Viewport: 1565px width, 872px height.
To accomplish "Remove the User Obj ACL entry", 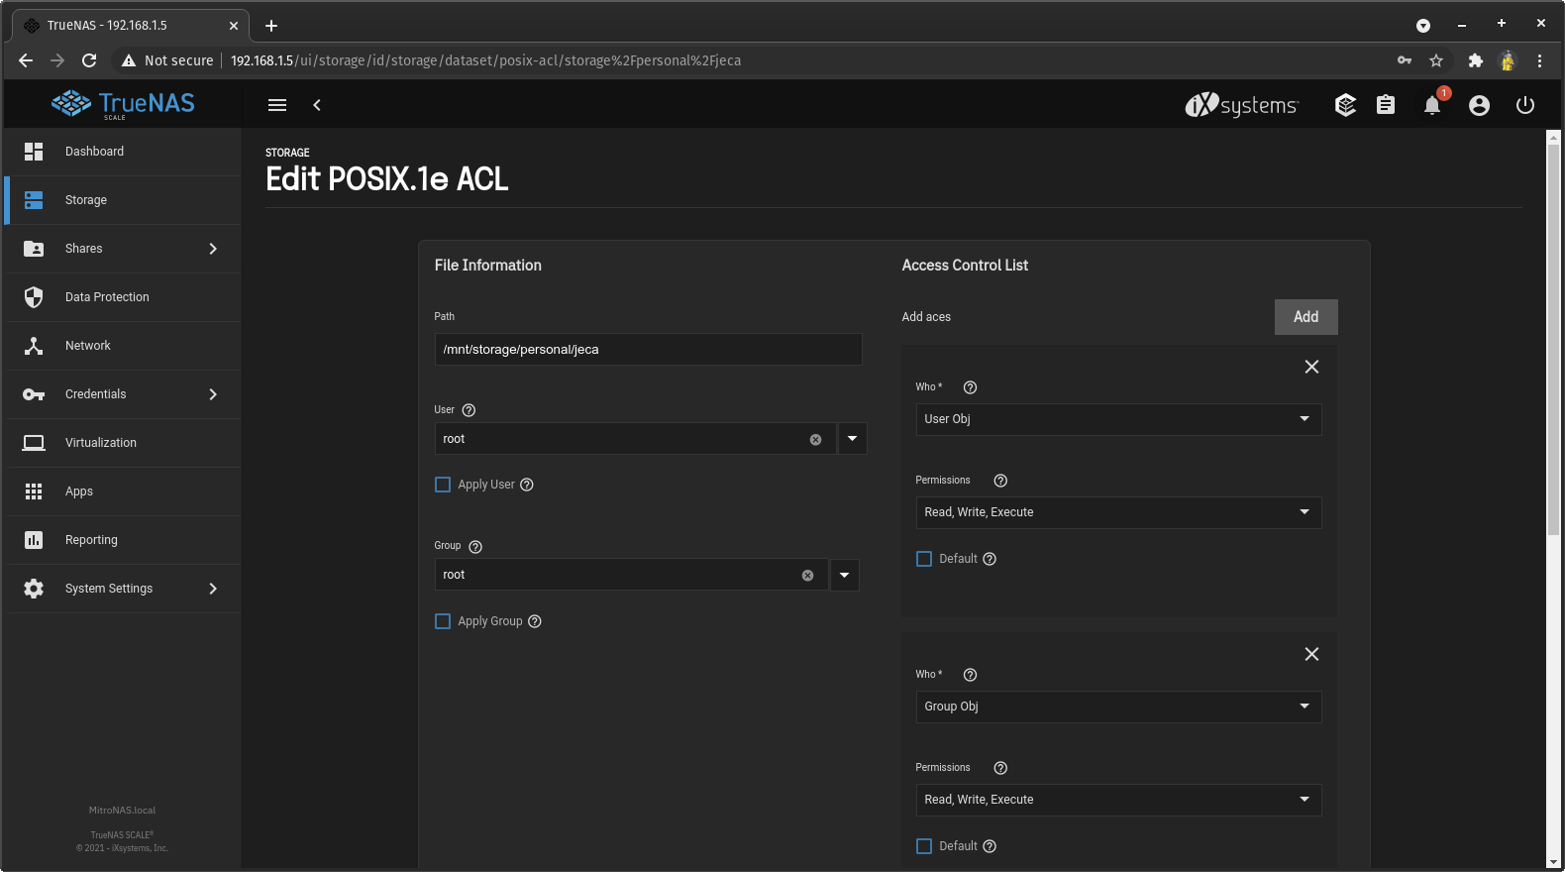I will pyautogui.click(x=1311, y=367).
